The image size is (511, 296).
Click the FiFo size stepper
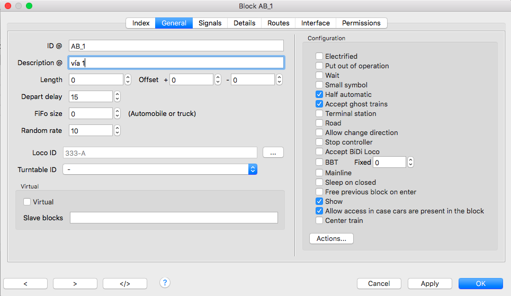pyautogui.click(x=117, y=113)
